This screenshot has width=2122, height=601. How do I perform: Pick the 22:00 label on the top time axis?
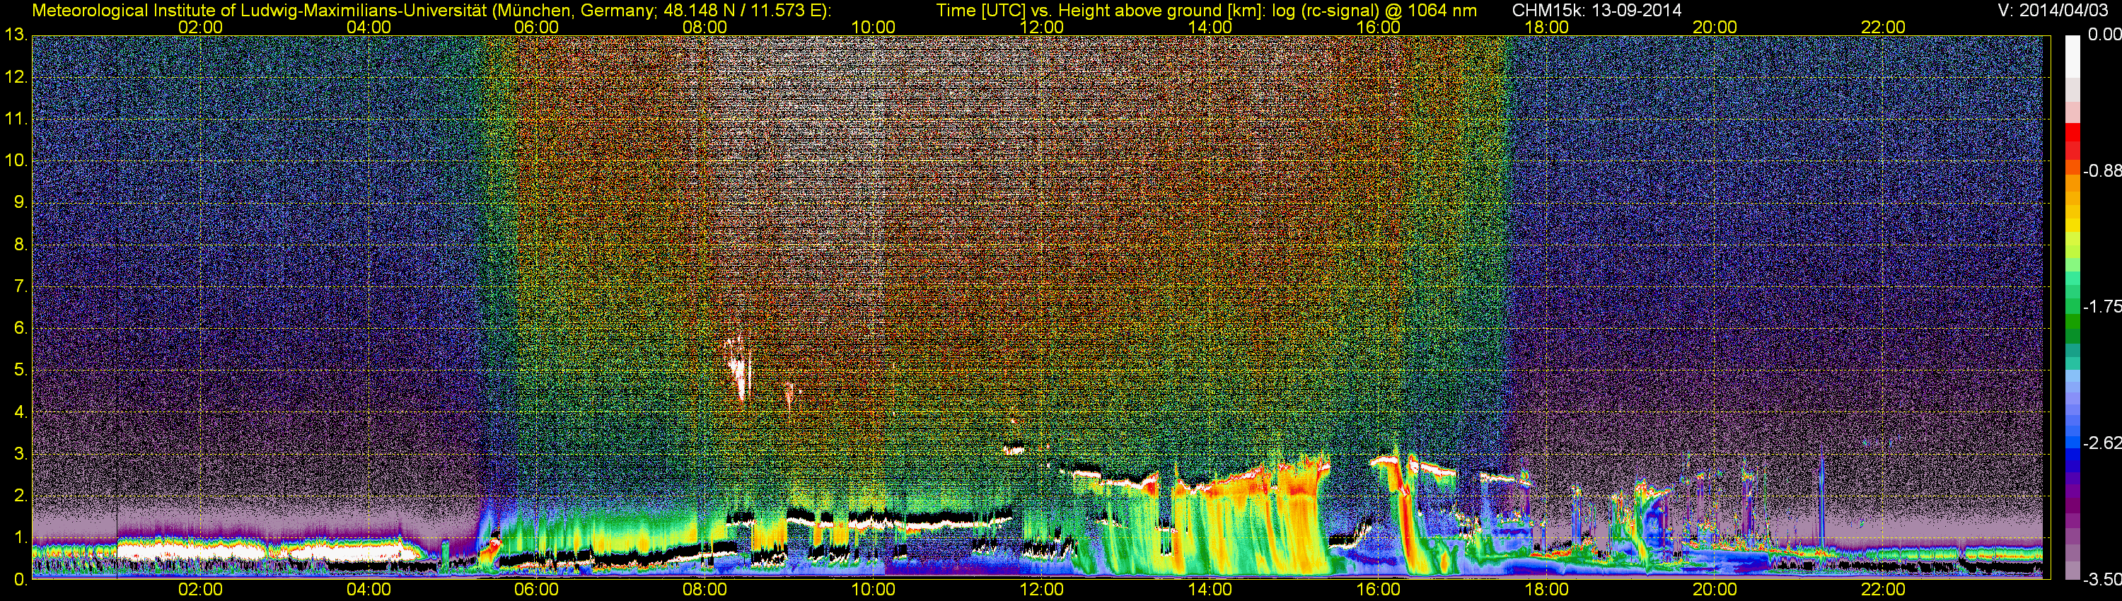coord(1883,27)
